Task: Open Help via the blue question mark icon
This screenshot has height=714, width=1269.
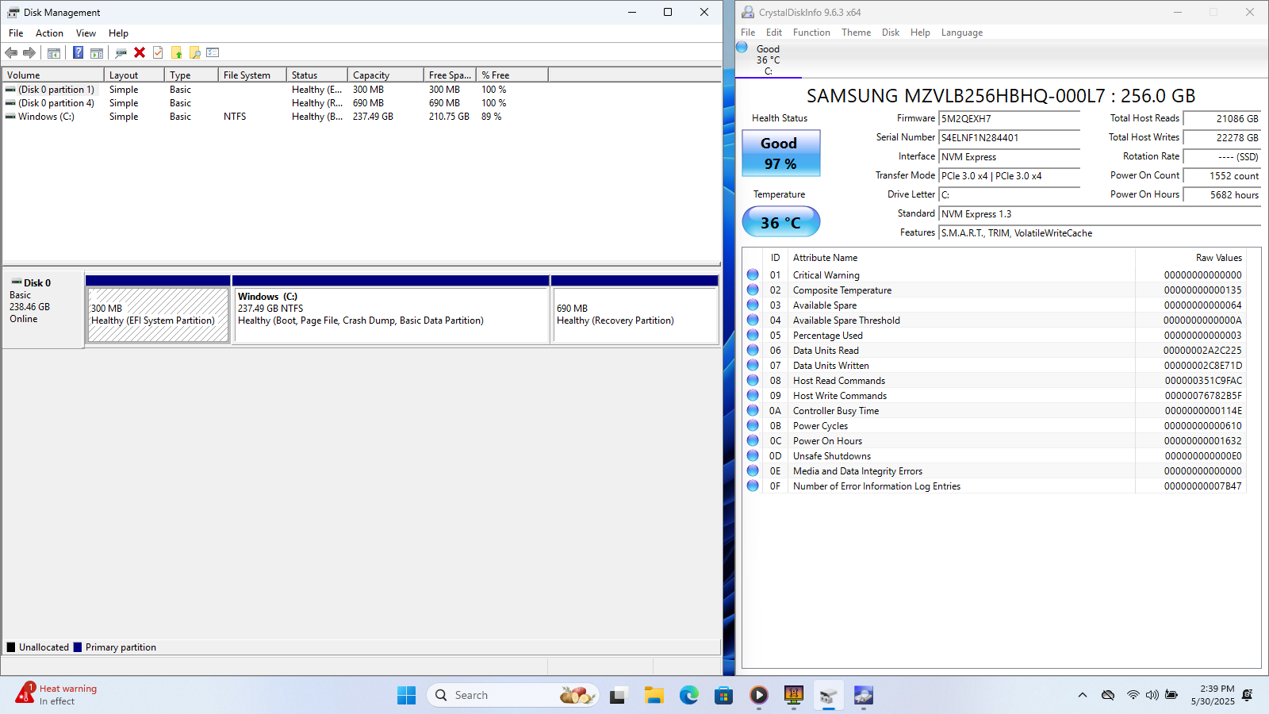Action: click(78, 52)
